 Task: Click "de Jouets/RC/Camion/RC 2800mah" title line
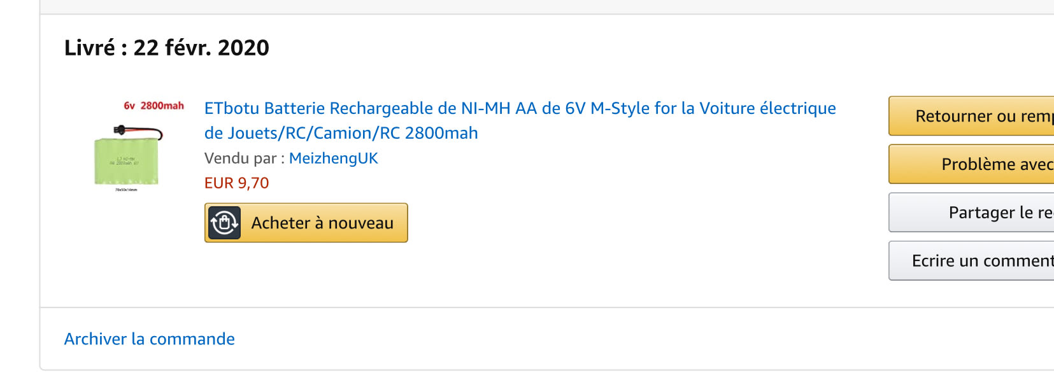coord(341,134)
